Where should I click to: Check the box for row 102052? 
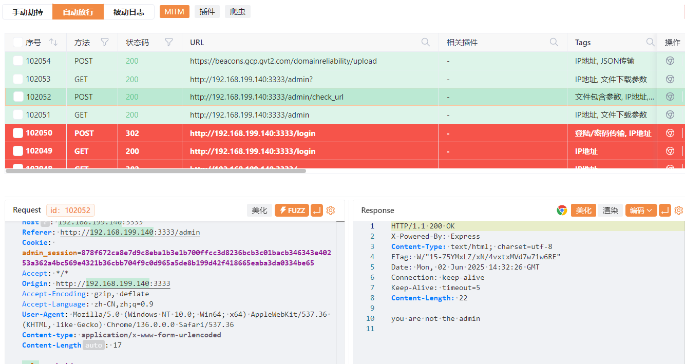coord(18,97)
